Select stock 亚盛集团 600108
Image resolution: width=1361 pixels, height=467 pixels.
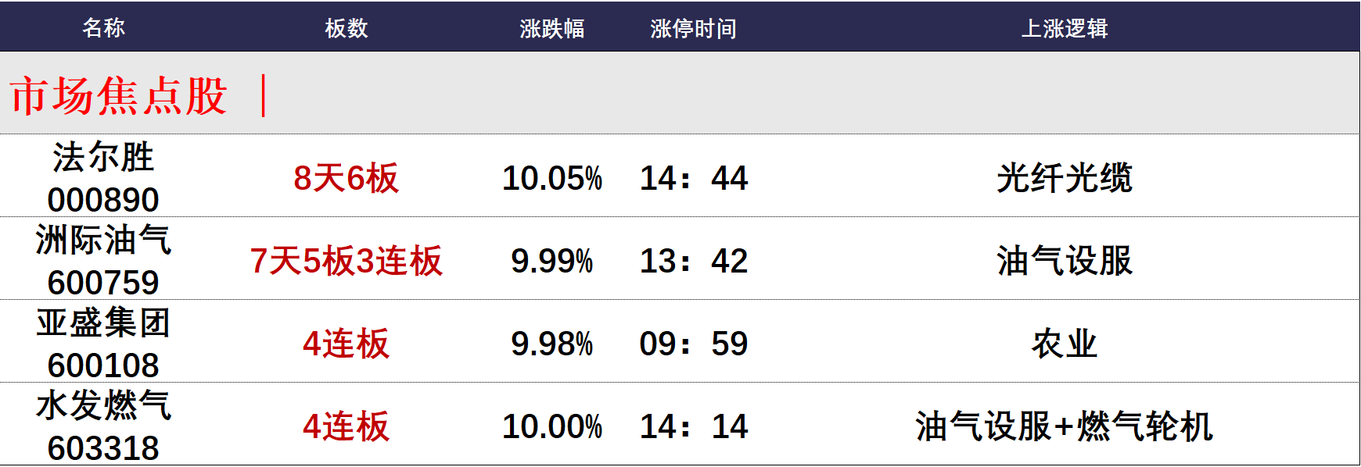[x=103, y=344]
